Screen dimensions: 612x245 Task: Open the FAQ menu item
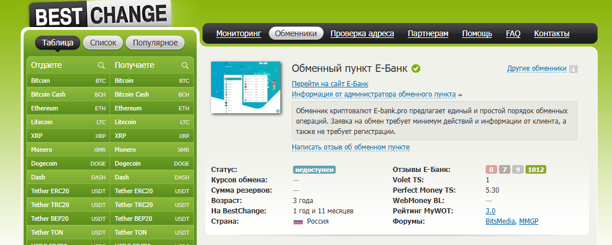(x=513, y=33)
